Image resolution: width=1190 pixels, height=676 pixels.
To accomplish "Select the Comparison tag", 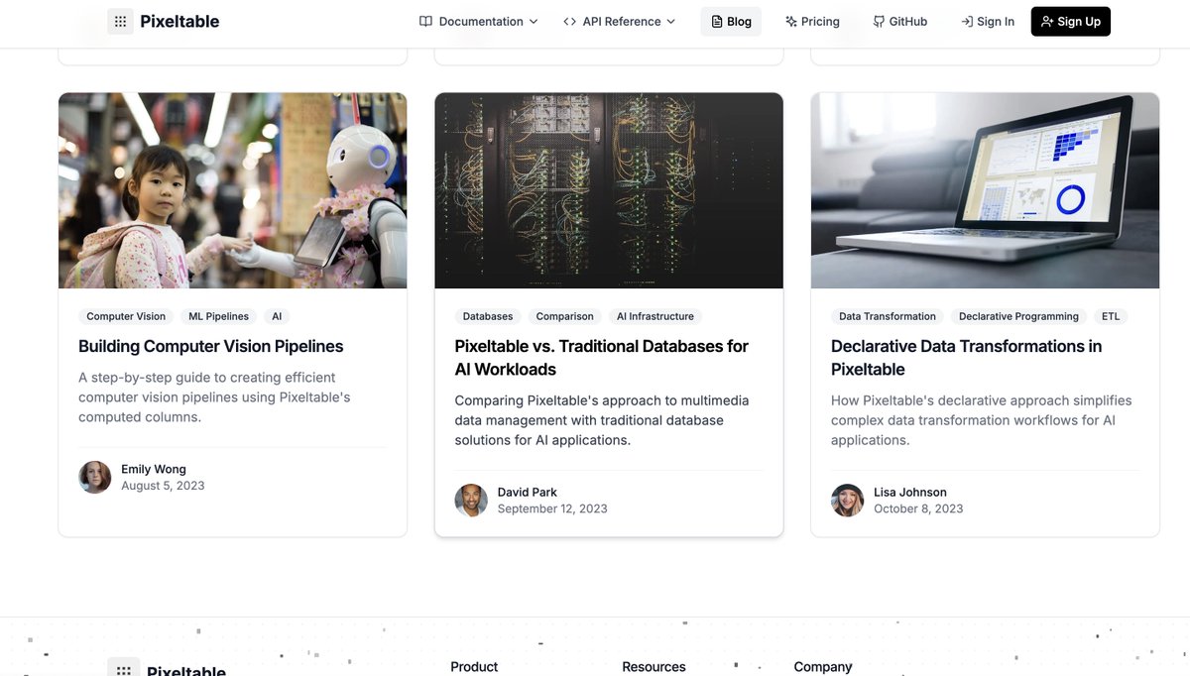I will (x=564, y=316).
